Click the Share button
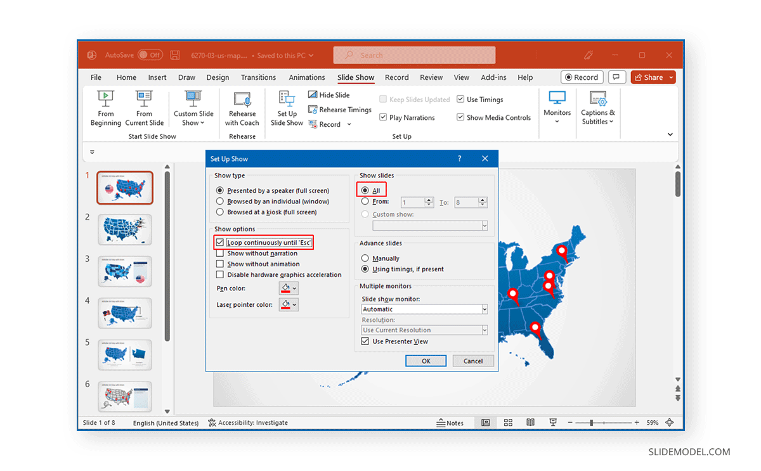The height and width of the screenshot is (471, 761). 652,77
